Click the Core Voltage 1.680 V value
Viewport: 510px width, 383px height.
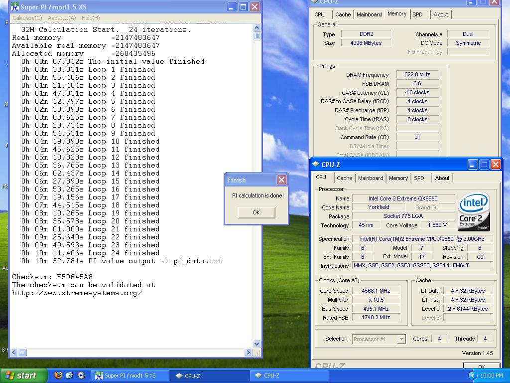[437, 225]
